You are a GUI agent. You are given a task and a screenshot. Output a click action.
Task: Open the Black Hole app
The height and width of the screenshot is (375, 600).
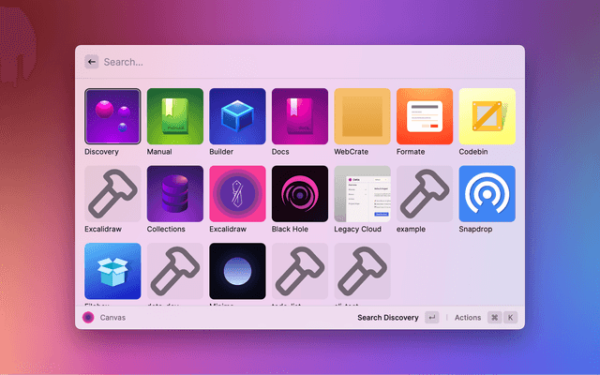tap(300, 194)
